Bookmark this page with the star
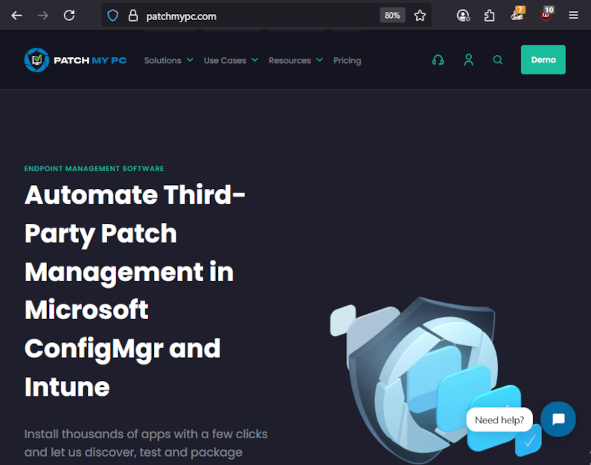This screenshot has width=591, height=465. pos(420,16)
